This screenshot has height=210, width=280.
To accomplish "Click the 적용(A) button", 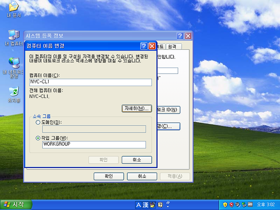I will tap(175, 177).
